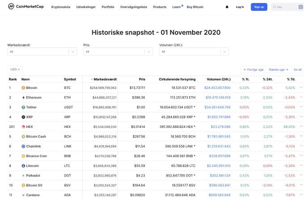Click the Bitcoin SV coin icon
This screenshot has width=304, height=199.
23,186
